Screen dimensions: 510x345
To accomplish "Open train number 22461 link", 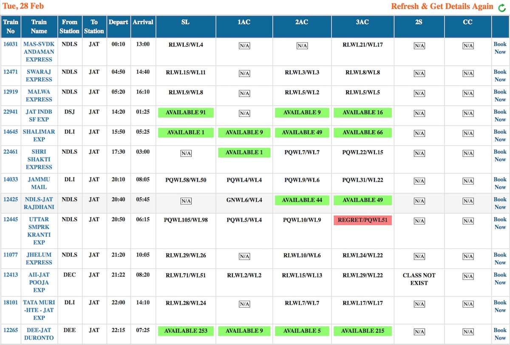I will coord(11,151).
